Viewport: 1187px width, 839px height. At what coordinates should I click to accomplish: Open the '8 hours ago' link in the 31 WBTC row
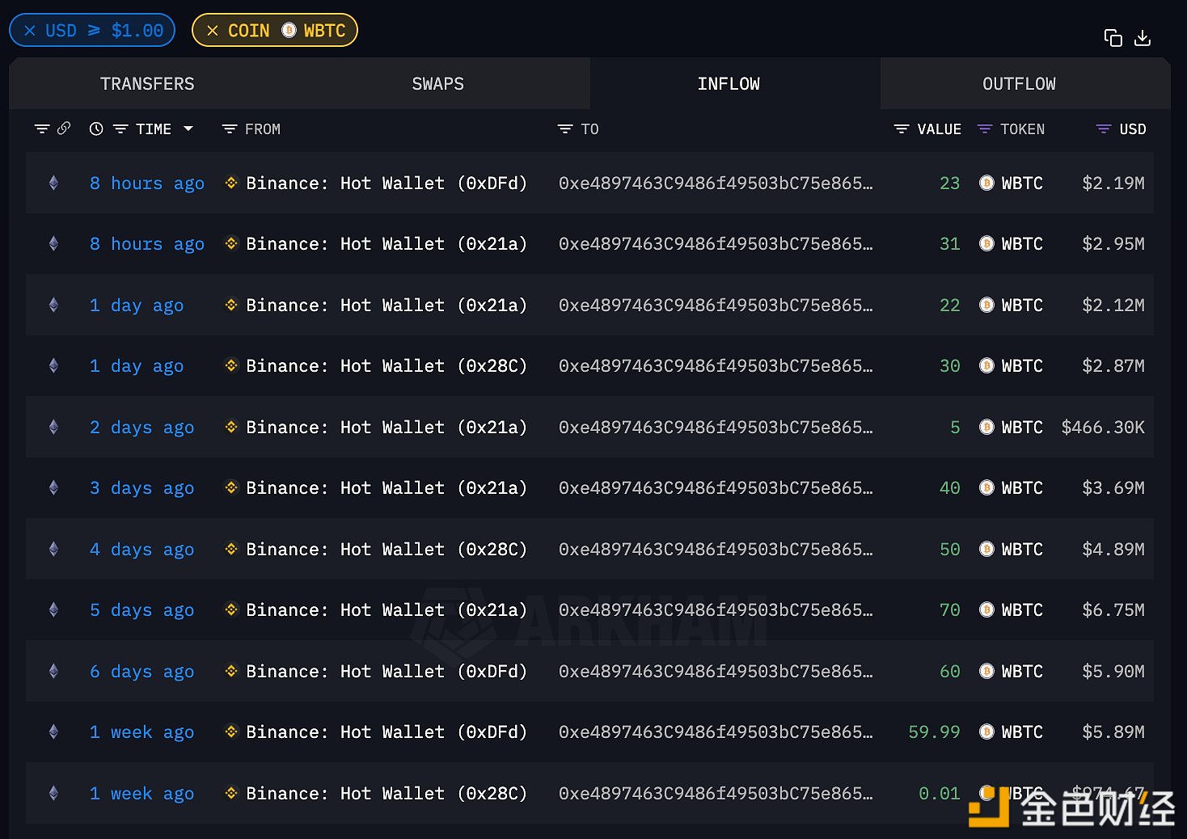(x=147, y=244)
